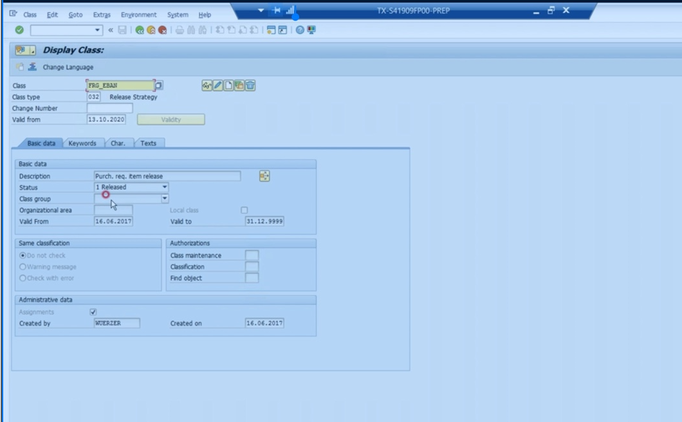Switch to the Basic data tab

[x=41, y=143]
